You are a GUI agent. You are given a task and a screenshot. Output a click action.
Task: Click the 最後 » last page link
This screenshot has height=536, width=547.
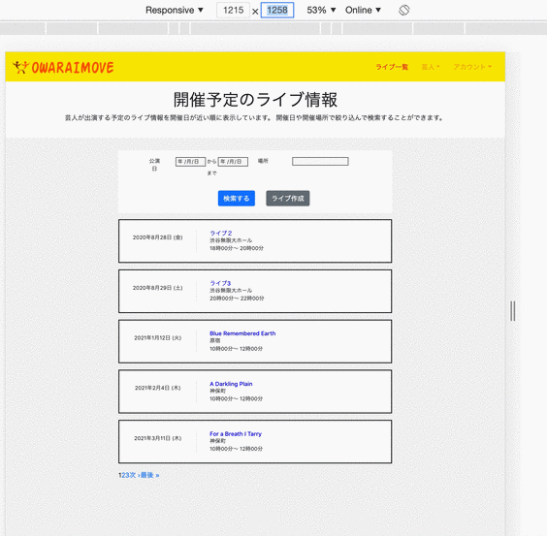pyautogui.click(x=149, y=475)
